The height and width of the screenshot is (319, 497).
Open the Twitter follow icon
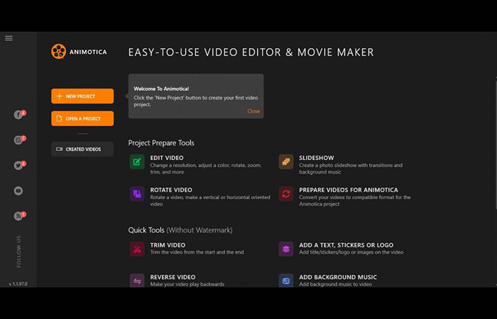tap(18, 165)
